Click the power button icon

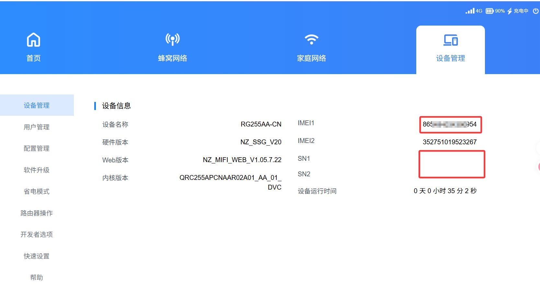tap(535, 11)
